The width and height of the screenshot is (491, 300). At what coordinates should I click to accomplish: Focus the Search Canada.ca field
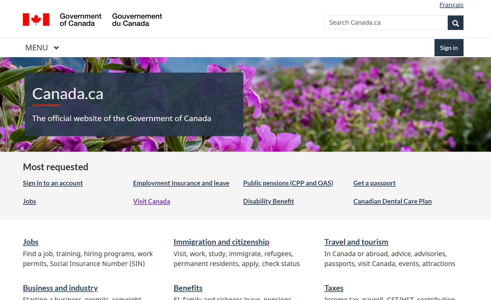point(386,23)
